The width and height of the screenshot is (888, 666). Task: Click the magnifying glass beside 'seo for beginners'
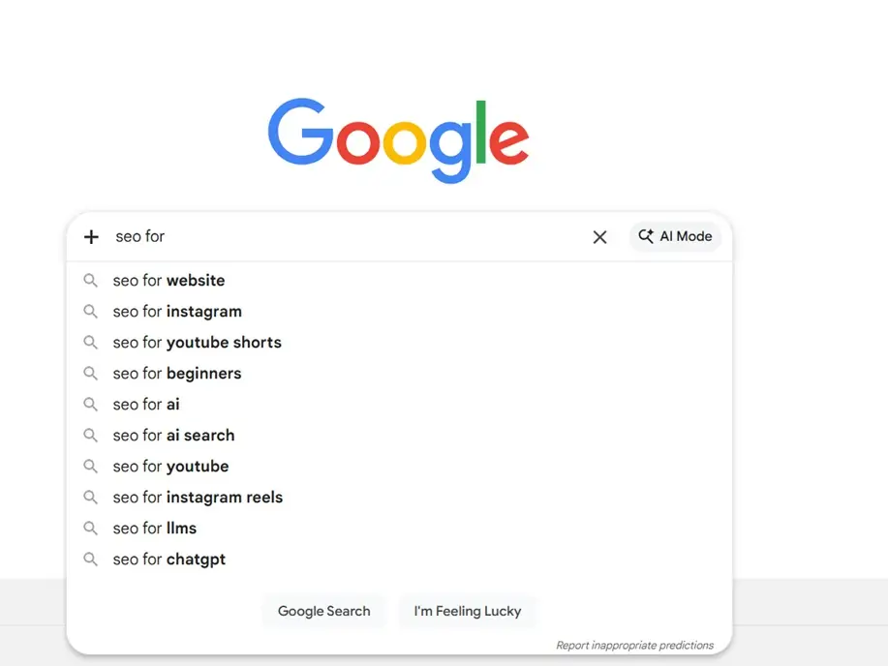[90, 373]
